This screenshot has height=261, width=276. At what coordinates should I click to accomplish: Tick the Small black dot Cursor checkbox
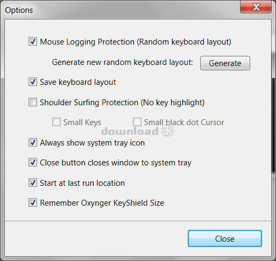click(x=137, y=122)
